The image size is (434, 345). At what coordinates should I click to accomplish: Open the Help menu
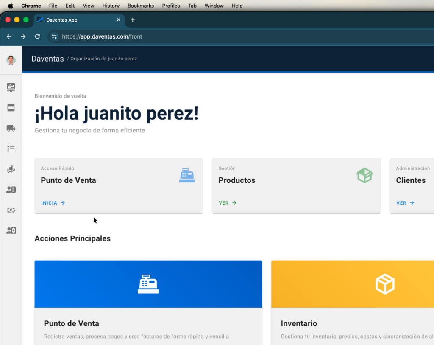point(237,6)
